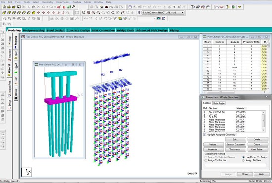Click the Edit button in Properties dialog

pyautogui.click(x=235, y=139)
